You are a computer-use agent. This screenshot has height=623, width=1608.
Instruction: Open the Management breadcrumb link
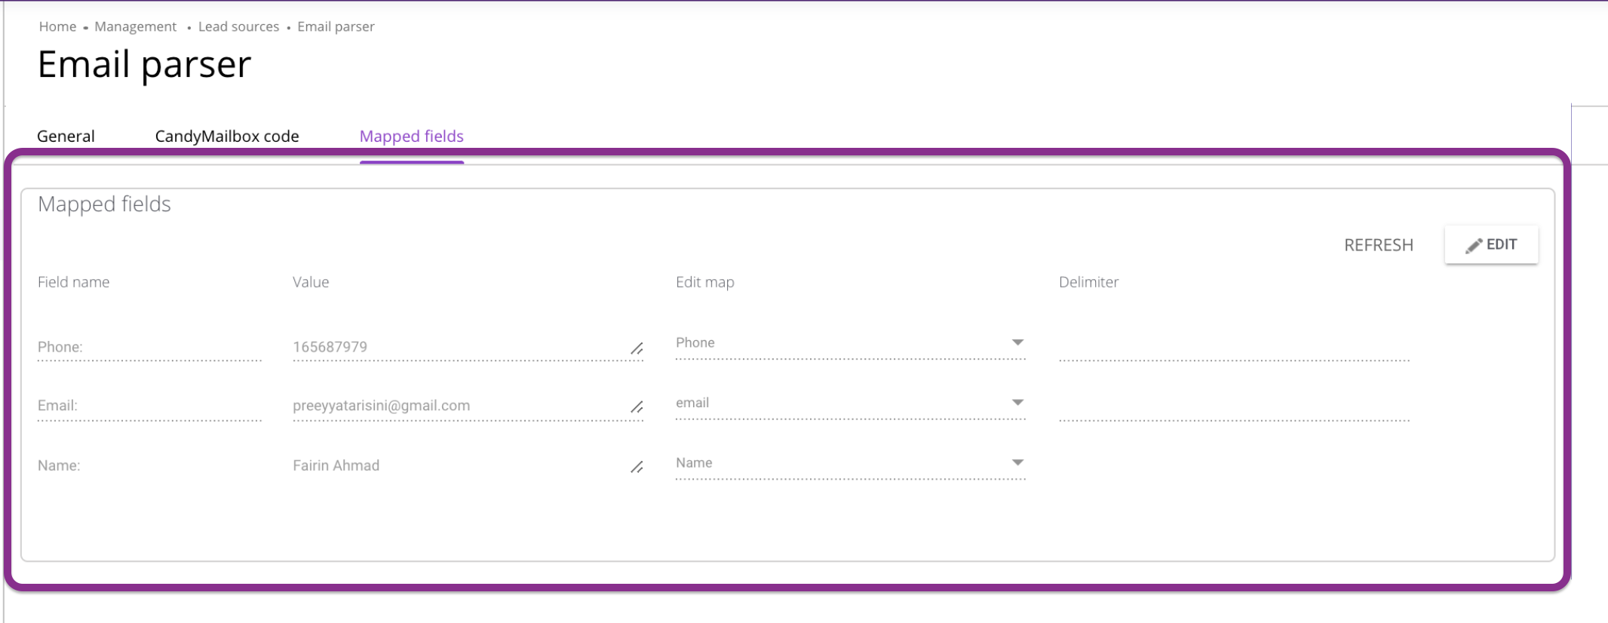(135, 26)
